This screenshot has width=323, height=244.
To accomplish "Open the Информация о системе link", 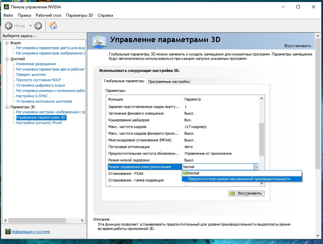I will (31, 232).
